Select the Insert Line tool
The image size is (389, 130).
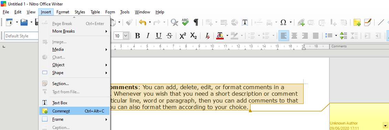(381, 23)
